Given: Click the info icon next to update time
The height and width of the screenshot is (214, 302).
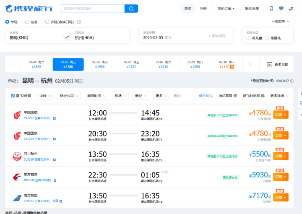Looking at the screenshot, I should [x=292, y=81].
